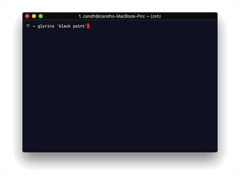Click the tab number 1. in the title
This screenshot has width=240, height=176.
(x=80, y=16)
